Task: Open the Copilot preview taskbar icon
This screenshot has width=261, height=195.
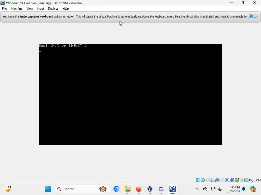Action: 253,189
